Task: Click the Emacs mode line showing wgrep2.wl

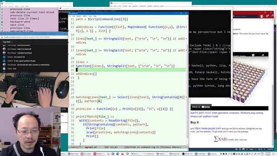Action: click(x=128, y=147)
